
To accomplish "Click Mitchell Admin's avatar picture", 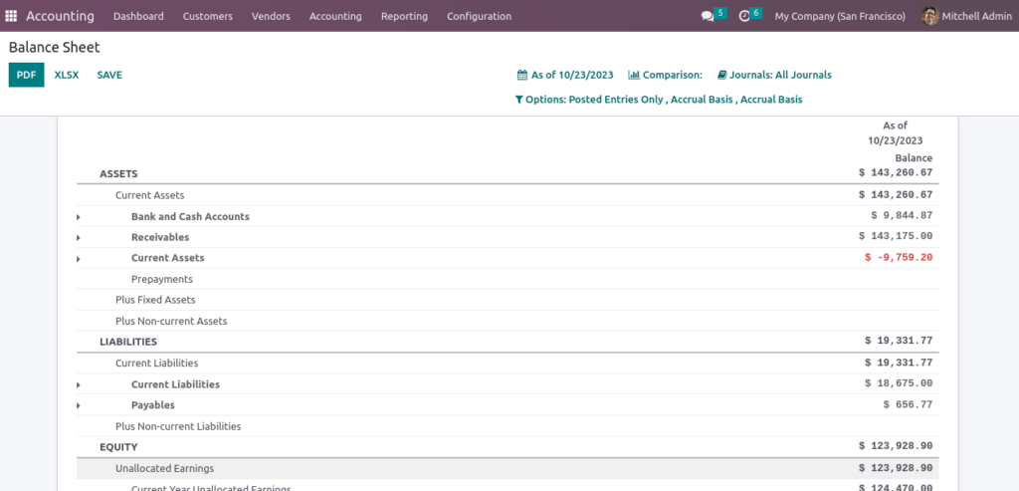I will click(930, 16).
